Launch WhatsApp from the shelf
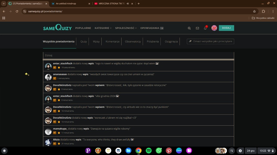The height and width of the screenshot is (155, 277). (x=159, y=151)
